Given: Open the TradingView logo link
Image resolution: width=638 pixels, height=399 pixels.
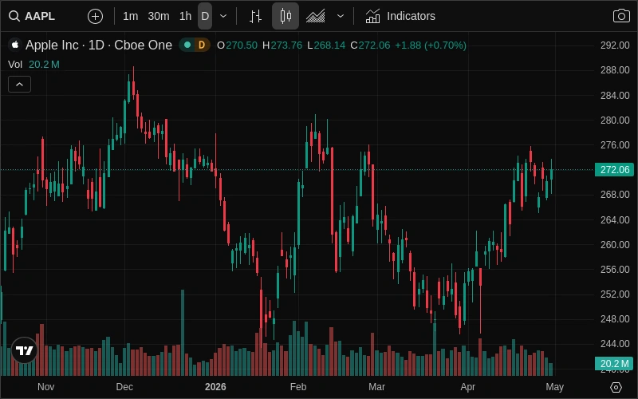Looking at the screenshot, I should pos(25,350).
